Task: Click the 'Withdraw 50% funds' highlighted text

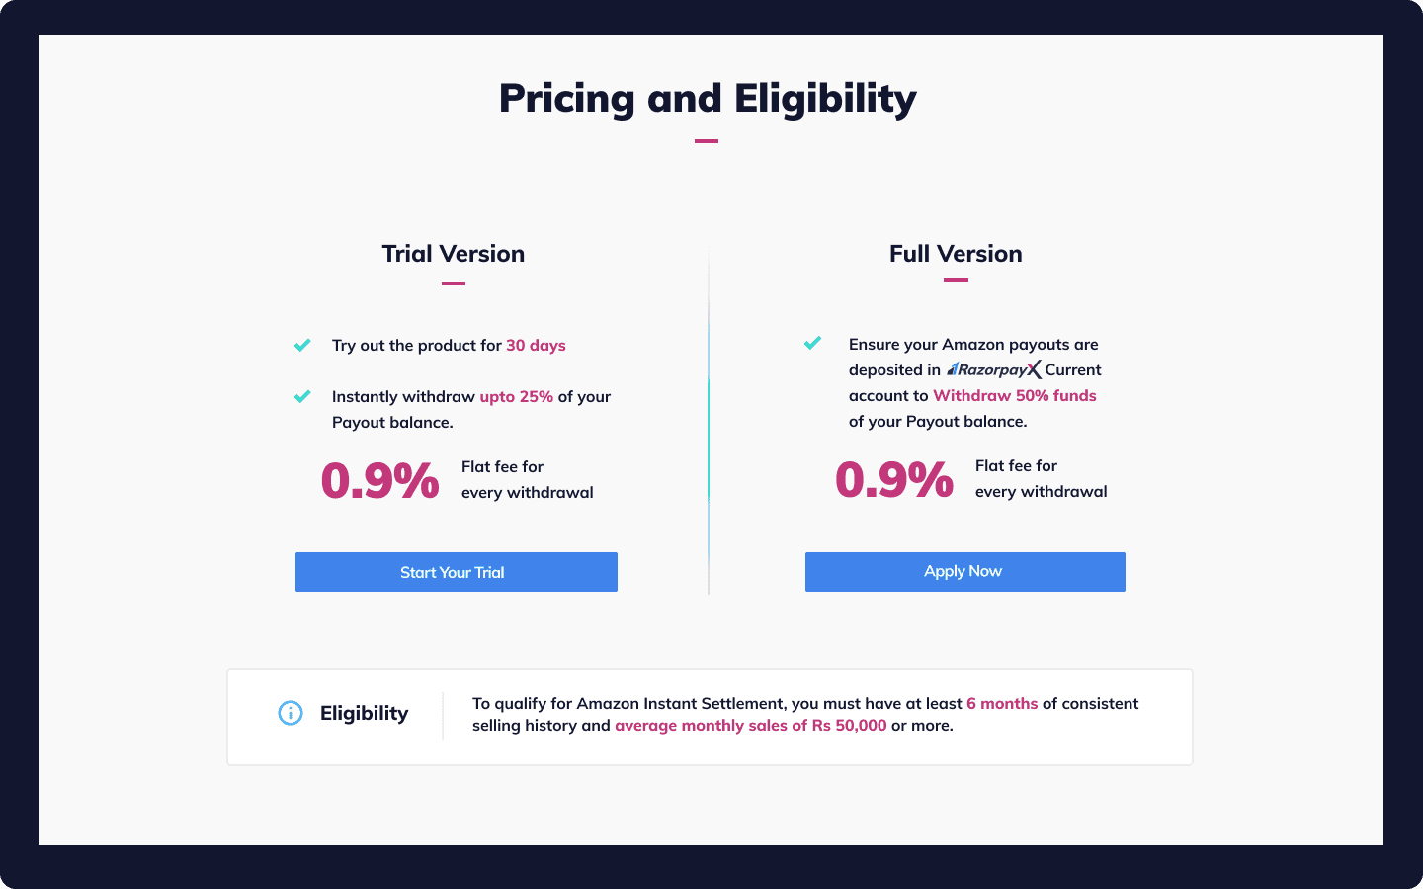Action: point(1015,395)
